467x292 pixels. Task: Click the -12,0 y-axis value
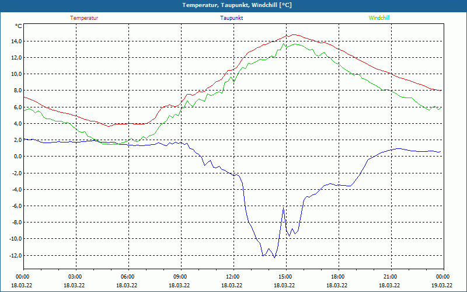click(16, 255)
